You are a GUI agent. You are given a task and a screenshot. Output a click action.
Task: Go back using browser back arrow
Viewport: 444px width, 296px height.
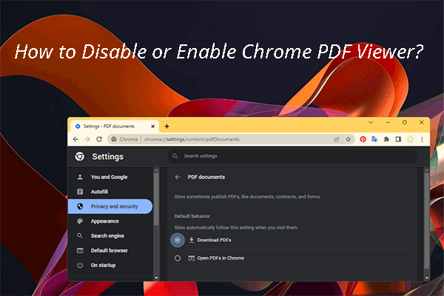pyautogui.click(x=75, y=139)
